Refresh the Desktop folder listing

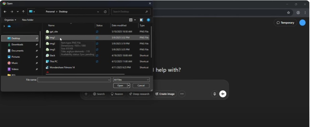tap(105, 12)
